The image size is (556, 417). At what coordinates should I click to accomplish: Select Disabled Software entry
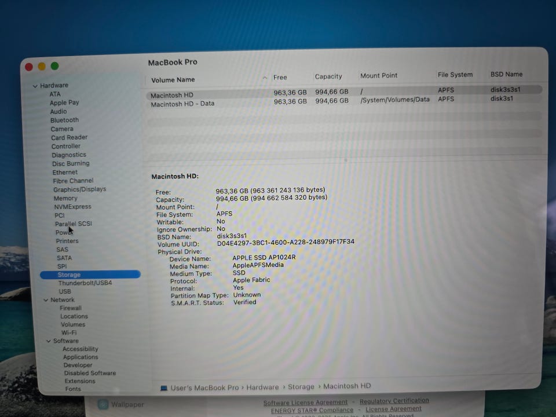pyautogui.click(x=90, y=373)
